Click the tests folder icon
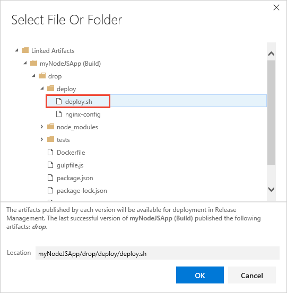Image resolution: width=287 pixels, height=293 pixels. [x=51, y=139]
